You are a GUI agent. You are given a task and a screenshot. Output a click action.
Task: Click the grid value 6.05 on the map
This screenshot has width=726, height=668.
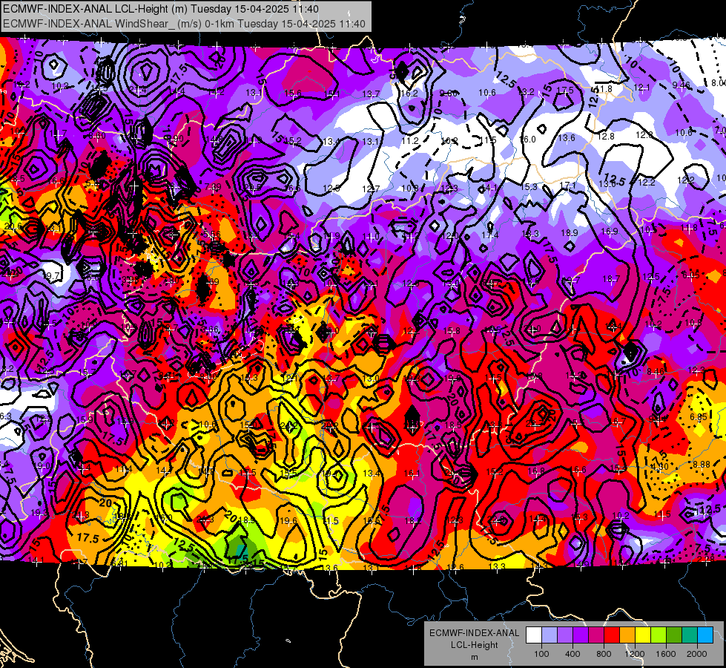click(x=690, y=275)
